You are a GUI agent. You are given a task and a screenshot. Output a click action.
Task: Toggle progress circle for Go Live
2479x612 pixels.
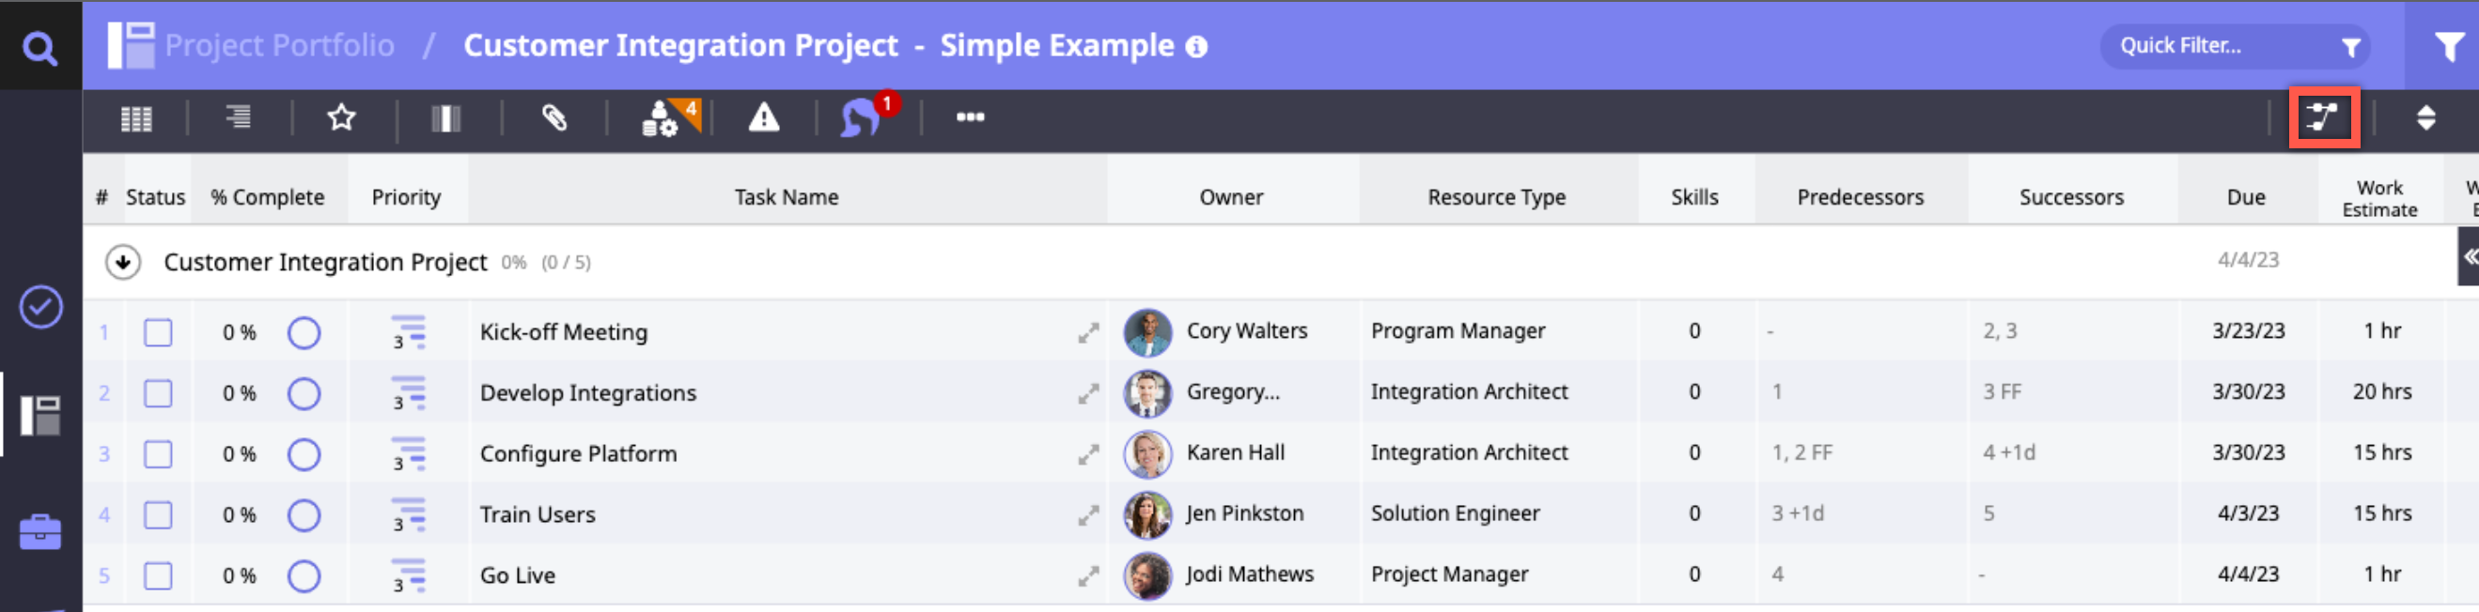(304, 575)
